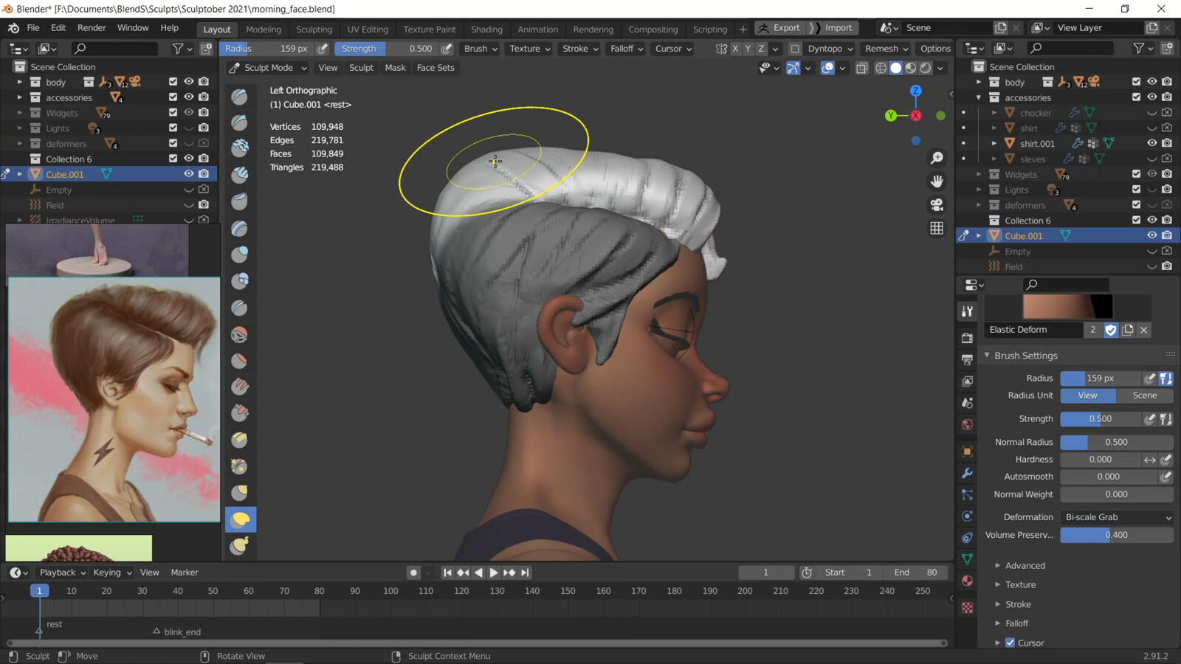This screenshot has height=664, width=1181.
Task: Open the Render menu
Action: [92, 28]
